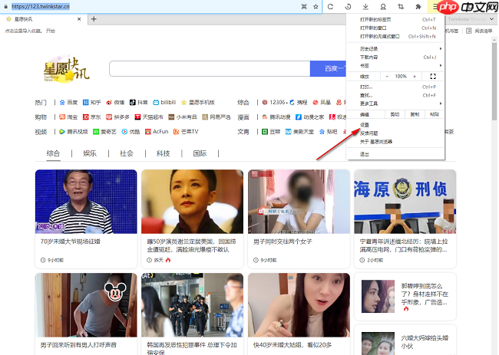The image size is (499, 355).
Task: Close the 星愿快讯 tab
Action: (79, 19)
